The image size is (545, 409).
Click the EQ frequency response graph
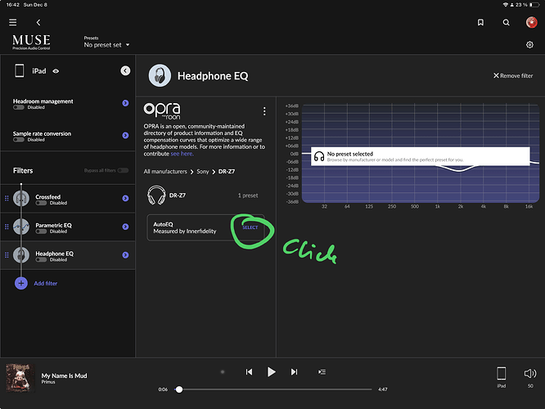click(x=421, y=154)
